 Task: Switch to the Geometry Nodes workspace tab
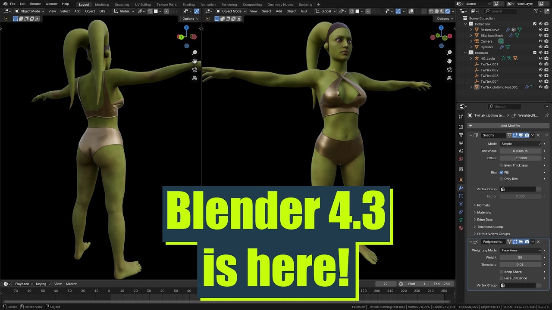[280, 4]
